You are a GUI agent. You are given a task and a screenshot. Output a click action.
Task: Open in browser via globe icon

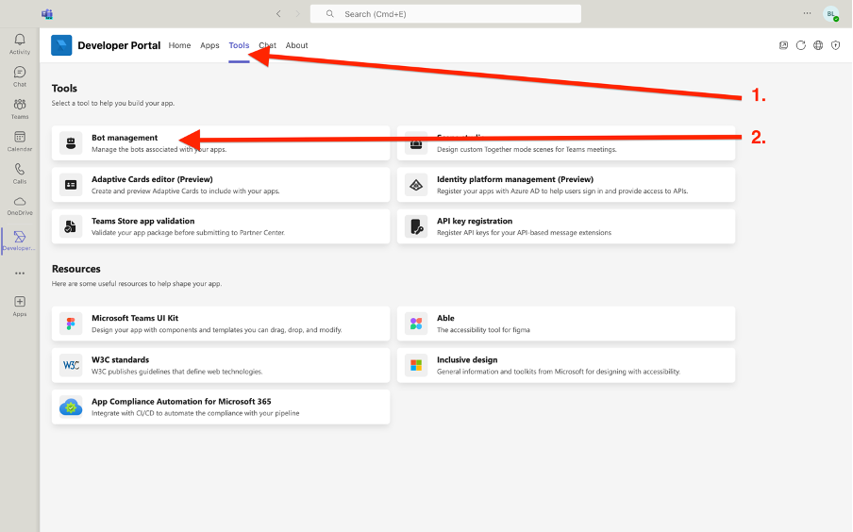click(x=818, y=45)
